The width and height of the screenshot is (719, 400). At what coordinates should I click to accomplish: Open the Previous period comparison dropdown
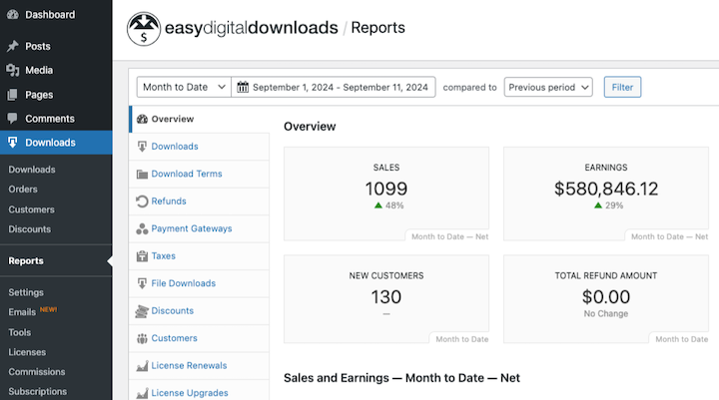[548, 87]
